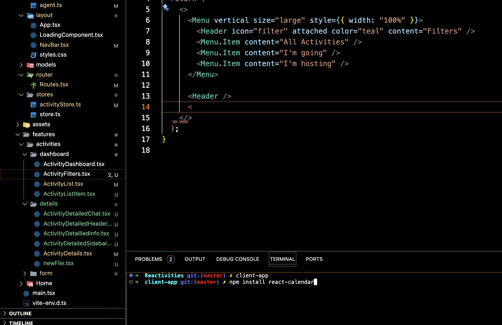The image size is (502, 325).
Task: Click the React icon beside App.tsx
Action: (33, 25)
